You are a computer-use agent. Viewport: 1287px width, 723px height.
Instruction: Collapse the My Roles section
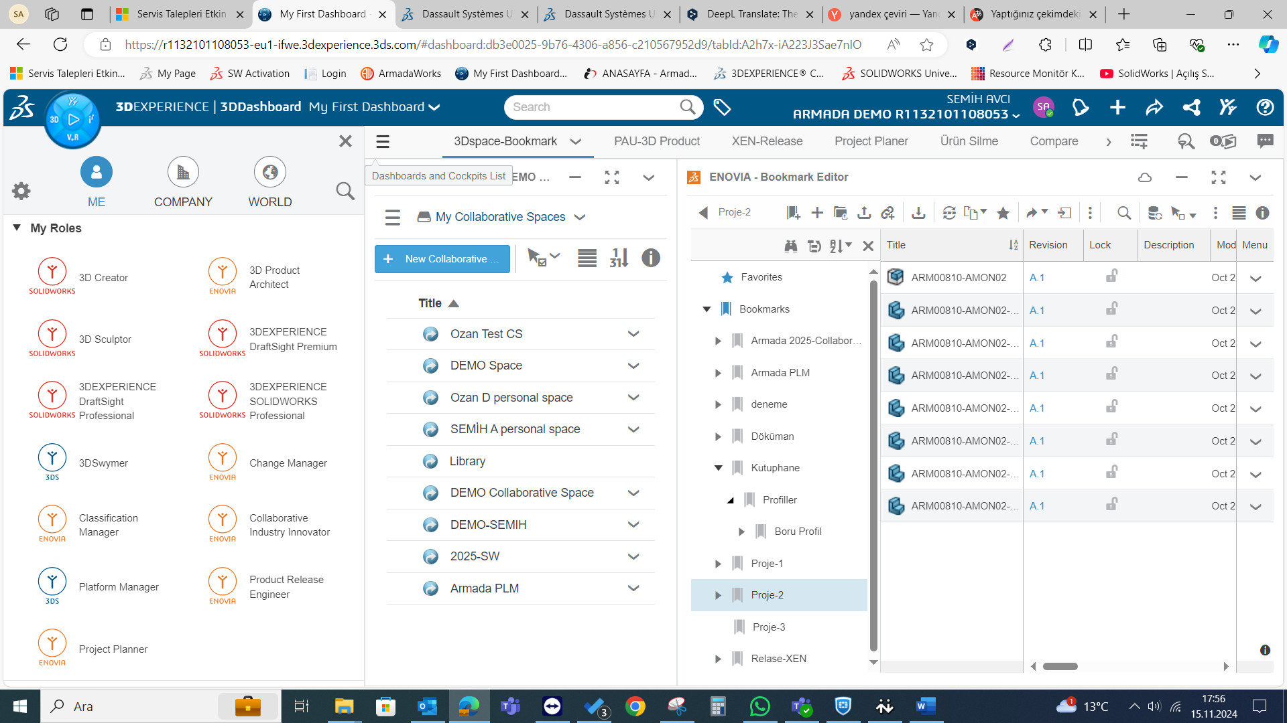(x=17, y=228)
